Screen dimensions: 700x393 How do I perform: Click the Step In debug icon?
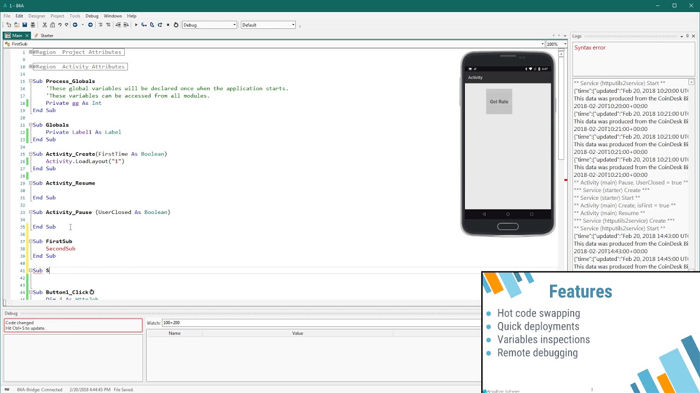click(144, 25)
